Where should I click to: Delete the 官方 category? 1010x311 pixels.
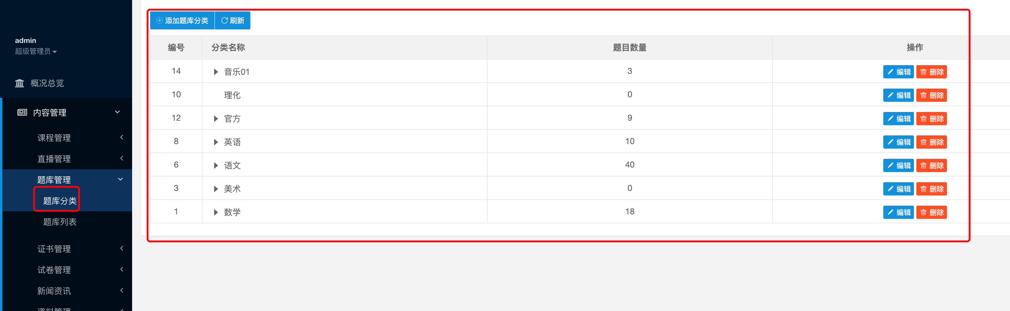931,119
